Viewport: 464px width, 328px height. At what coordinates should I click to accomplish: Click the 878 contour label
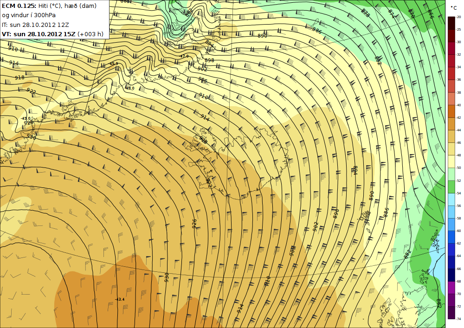366,13
